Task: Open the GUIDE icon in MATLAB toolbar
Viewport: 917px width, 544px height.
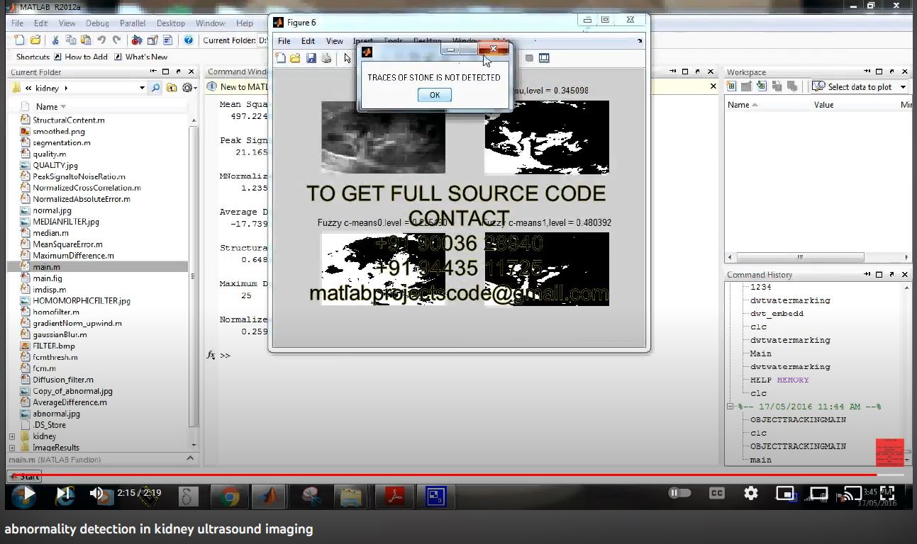Action: coord(152,40)
